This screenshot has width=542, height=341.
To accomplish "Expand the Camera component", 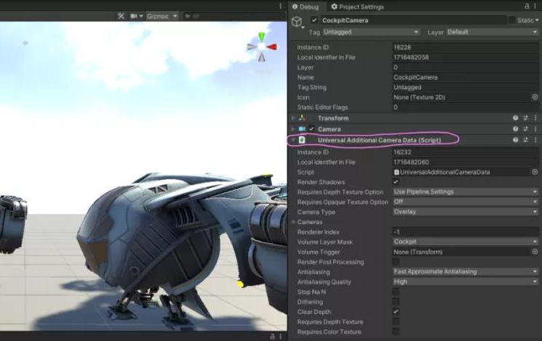I will [293, 129].
